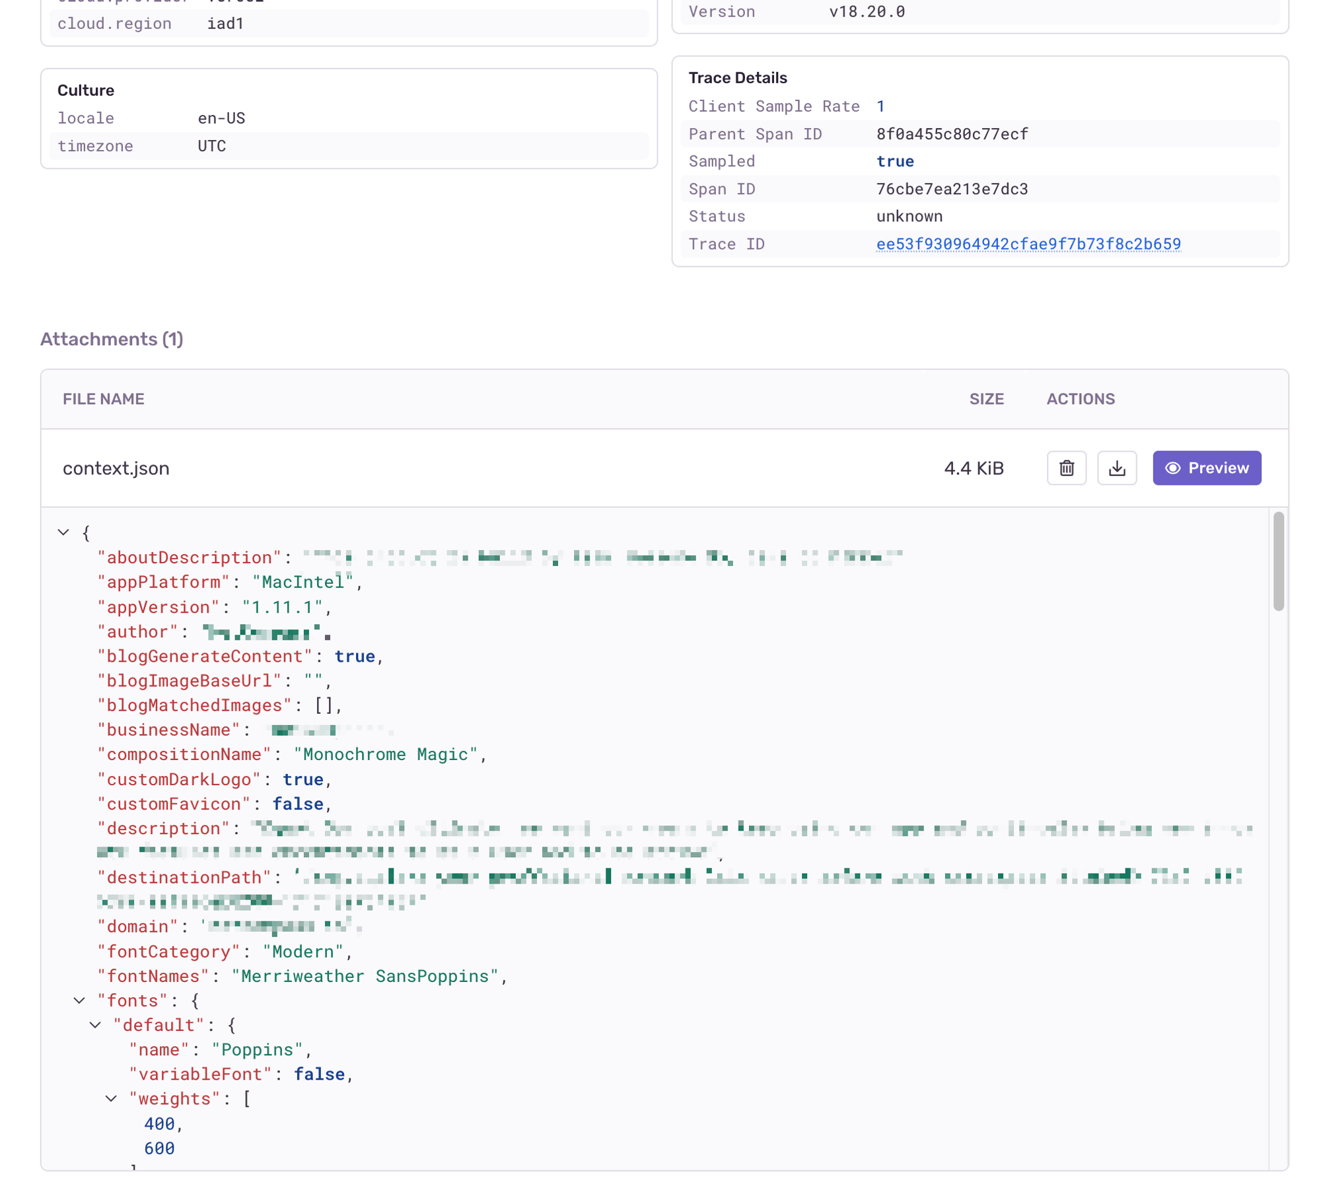Click the context.json file name
The width and height of the screenshot is (1321, 1192).
[116, 468]
